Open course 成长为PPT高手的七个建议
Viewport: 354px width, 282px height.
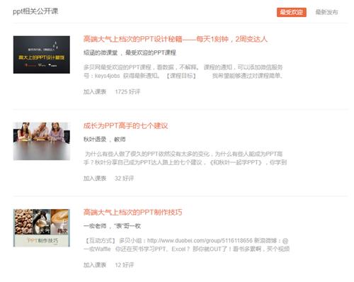(125, 125)
